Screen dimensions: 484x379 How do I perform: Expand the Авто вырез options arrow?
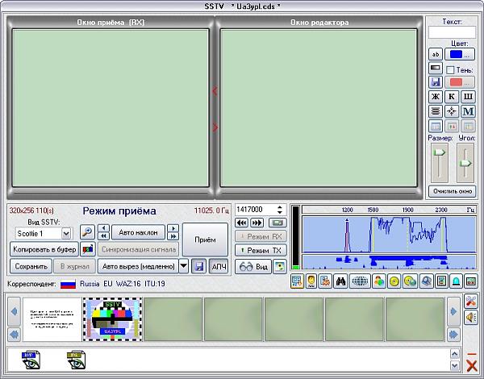(183, 265)
